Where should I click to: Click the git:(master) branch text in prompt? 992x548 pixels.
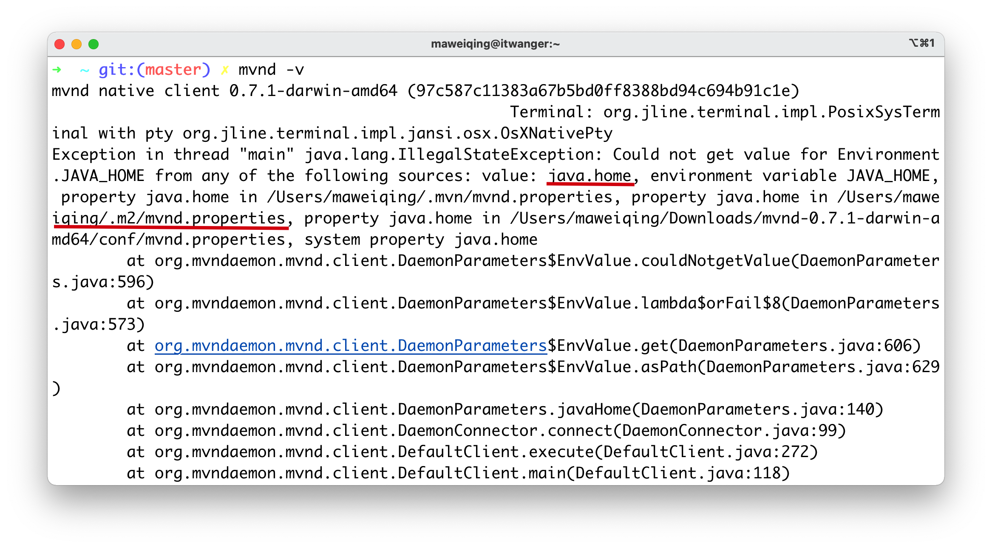[x=155, y=70]
